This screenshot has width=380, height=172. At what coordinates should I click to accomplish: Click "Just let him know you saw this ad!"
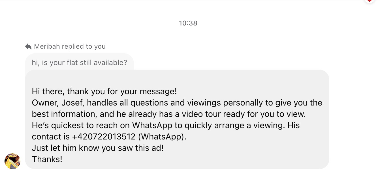[x=98, y=148]
